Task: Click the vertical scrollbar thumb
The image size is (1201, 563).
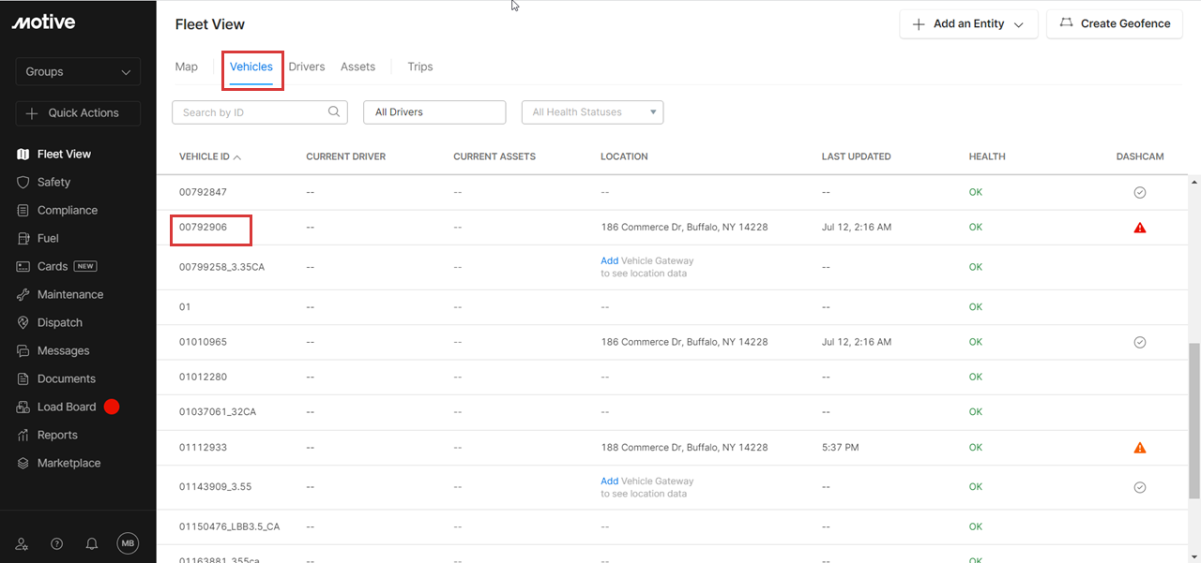Action: click(x=1193, y=420)
